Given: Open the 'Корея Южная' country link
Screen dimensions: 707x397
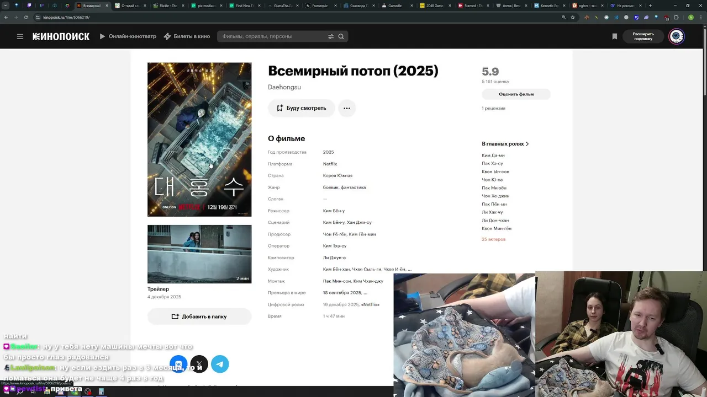Looking at the screenshot, I should (337, 175).
